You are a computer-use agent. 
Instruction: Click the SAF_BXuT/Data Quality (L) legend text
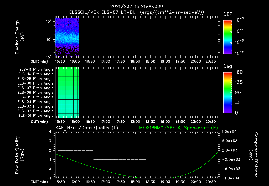pyautogui.click(x=87, y=128)
